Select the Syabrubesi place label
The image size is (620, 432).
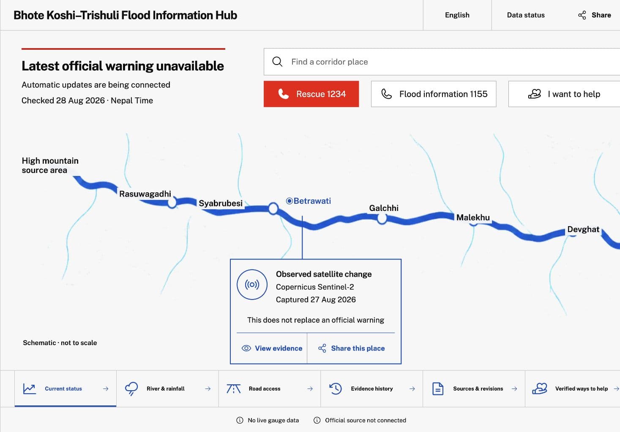(x=221, y=203)
